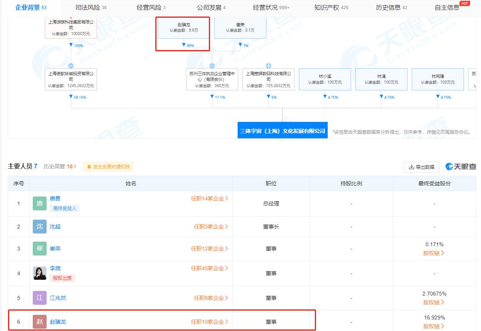Screen dimensions: 481x331
Task: Click 崔荣's green avatar icon
Action: (39, 248)
